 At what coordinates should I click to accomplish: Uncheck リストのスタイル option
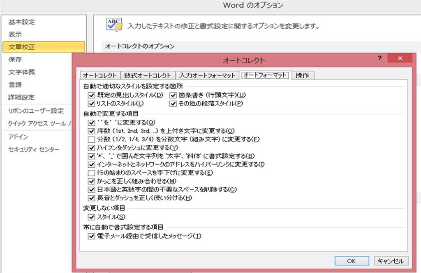[91, 103]
